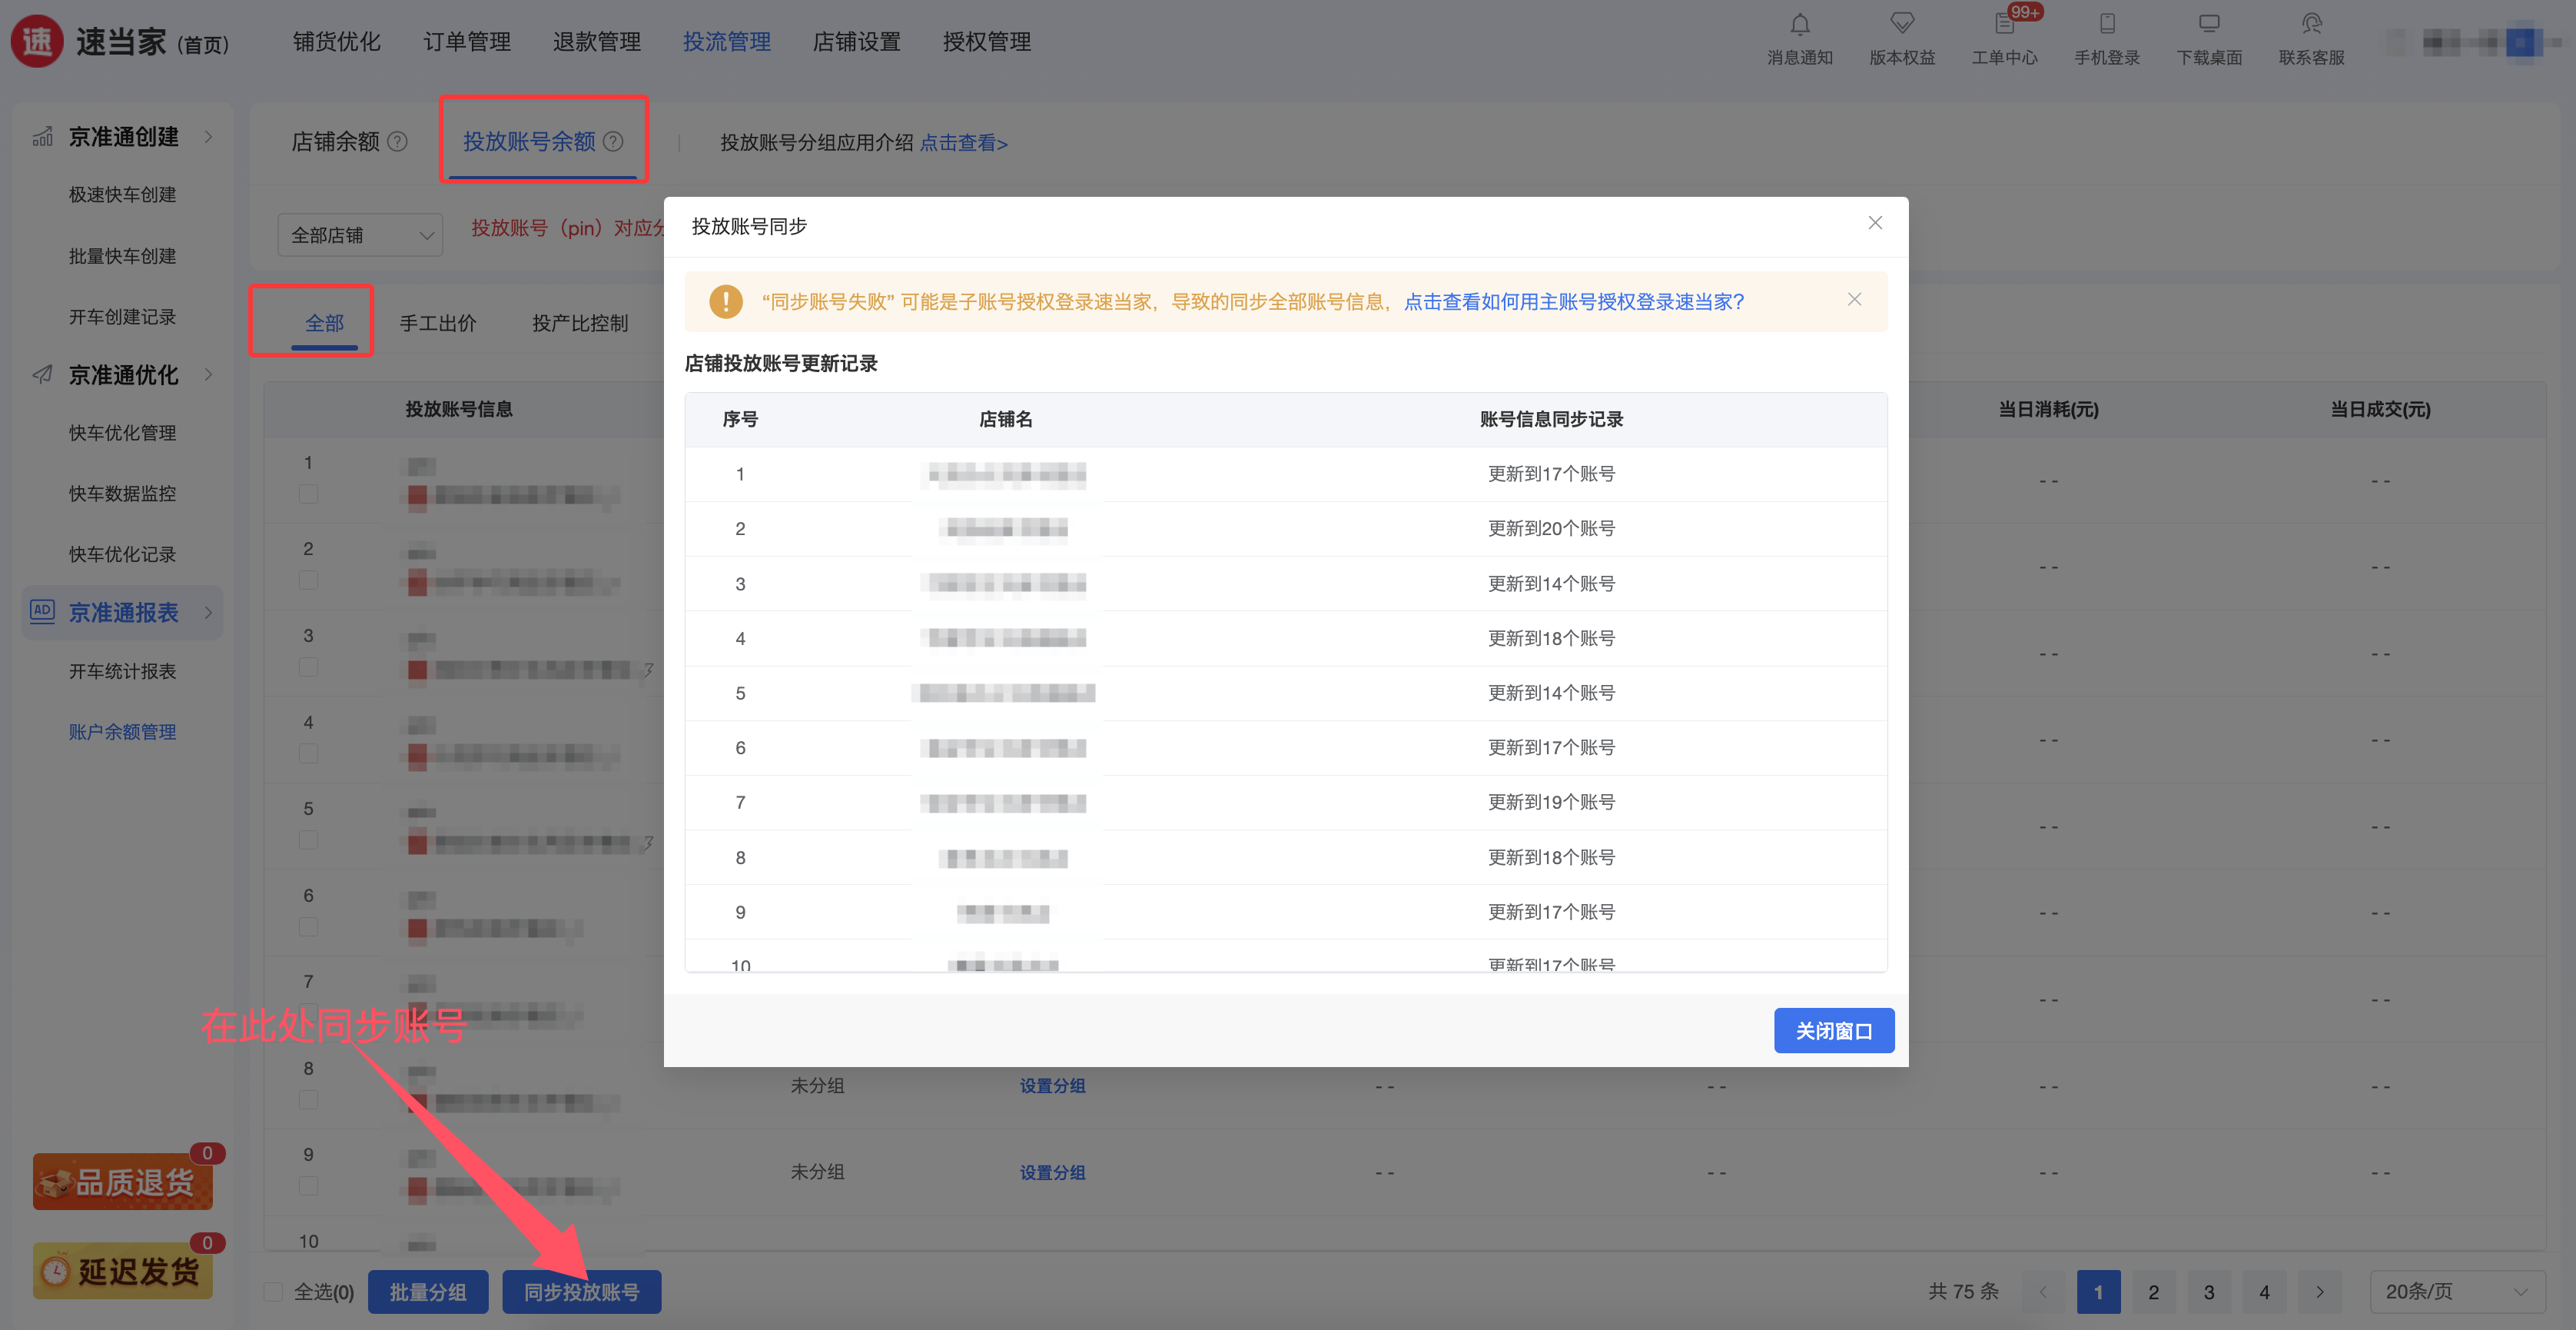Dismiss the orange sync-failure warning banner

point(1854,299)
